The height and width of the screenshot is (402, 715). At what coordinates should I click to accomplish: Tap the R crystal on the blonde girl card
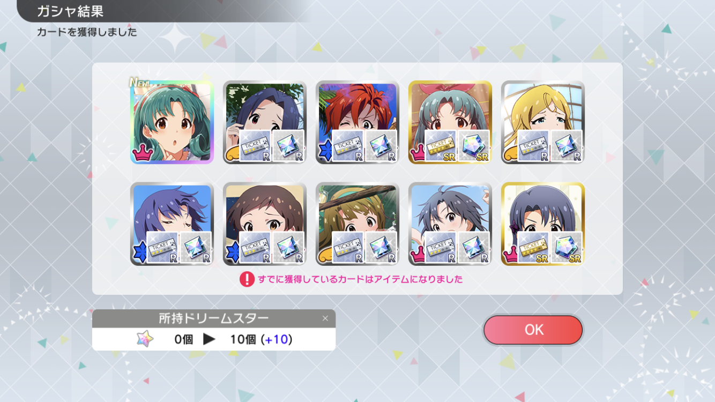[x=567, y=146]
